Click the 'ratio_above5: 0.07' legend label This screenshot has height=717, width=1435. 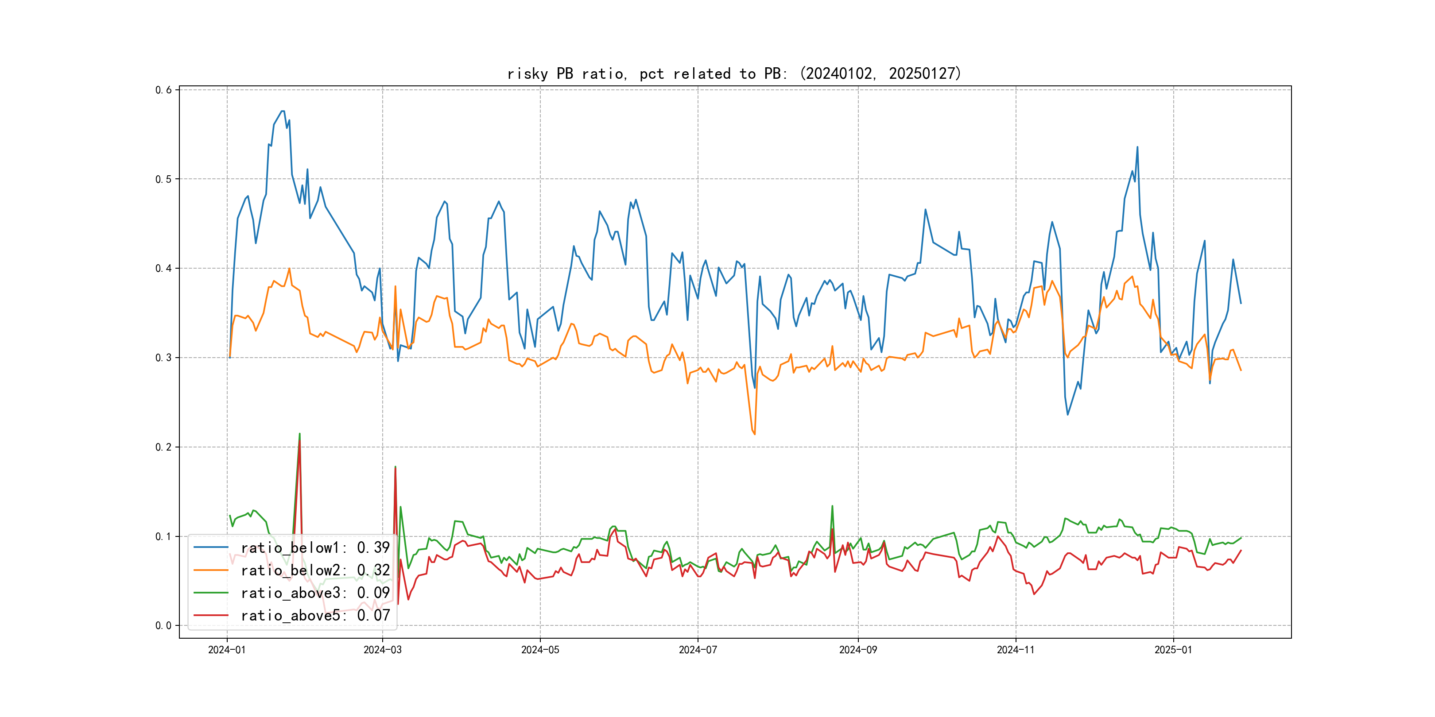click(315, 615)
